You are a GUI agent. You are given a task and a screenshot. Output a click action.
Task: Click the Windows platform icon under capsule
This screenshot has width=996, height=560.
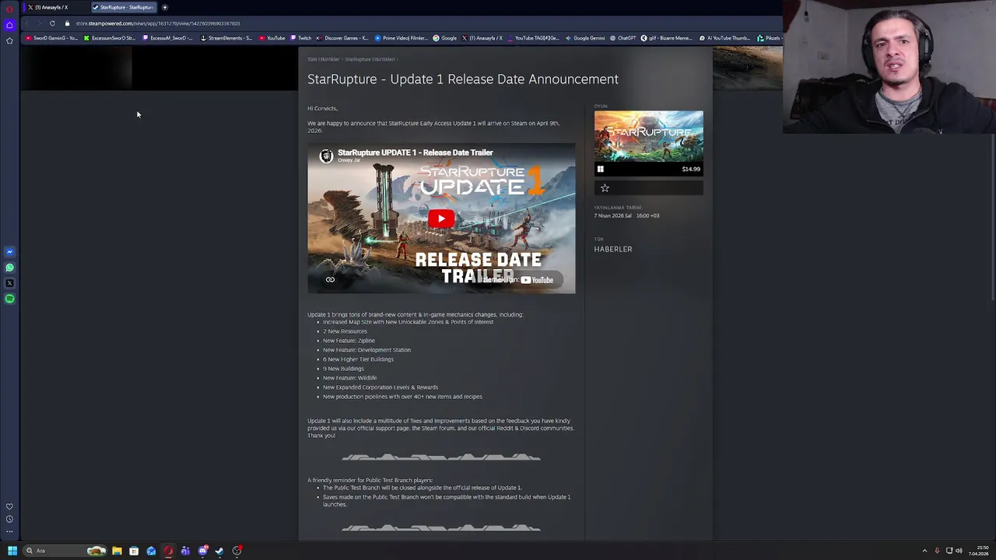[x=600, y=169]
